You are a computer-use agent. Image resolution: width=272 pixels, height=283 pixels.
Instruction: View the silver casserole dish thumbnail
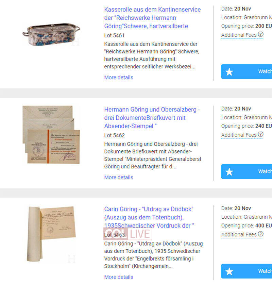point(51,34)
